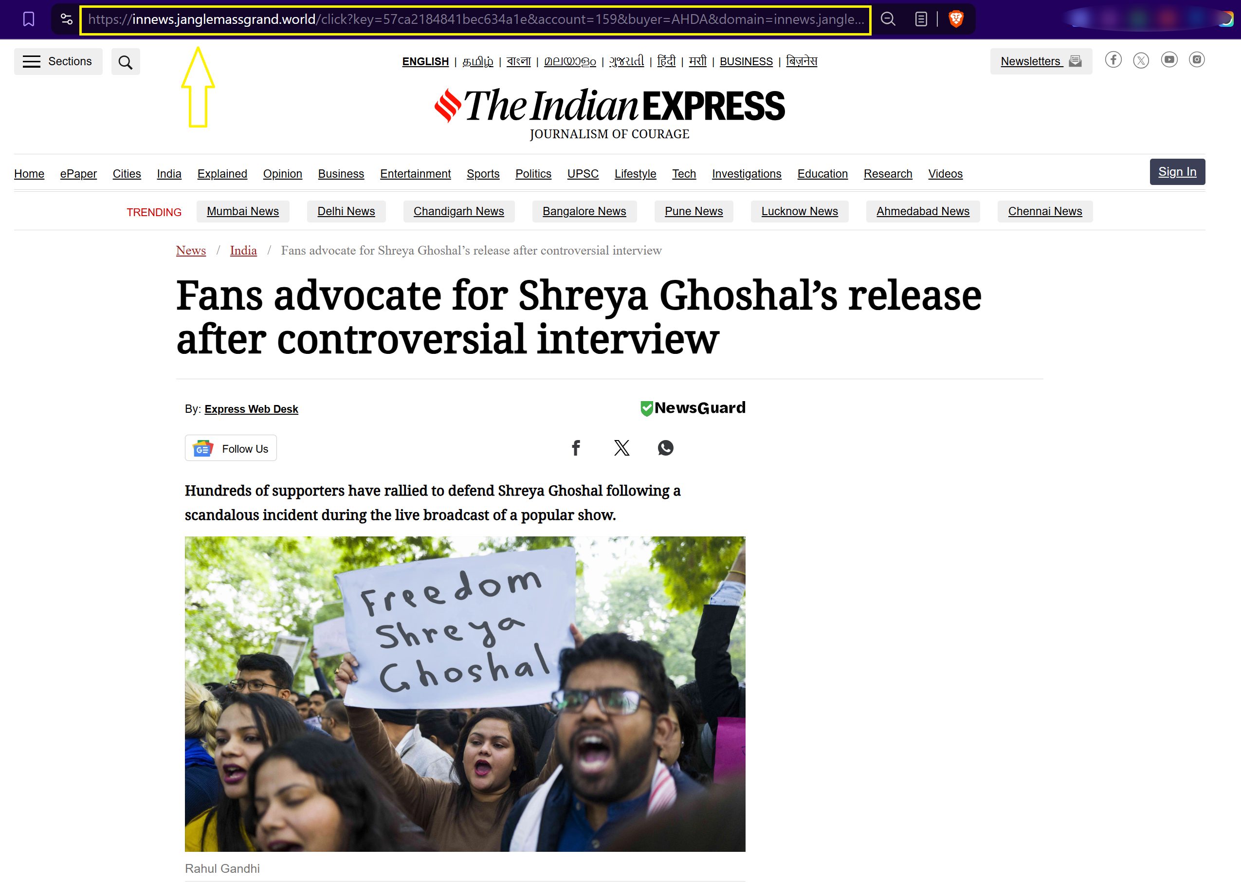Open the Instagram icon in header
Image resolution: width=1241 pixels, height=883 pixels.
click(1196, 60)
